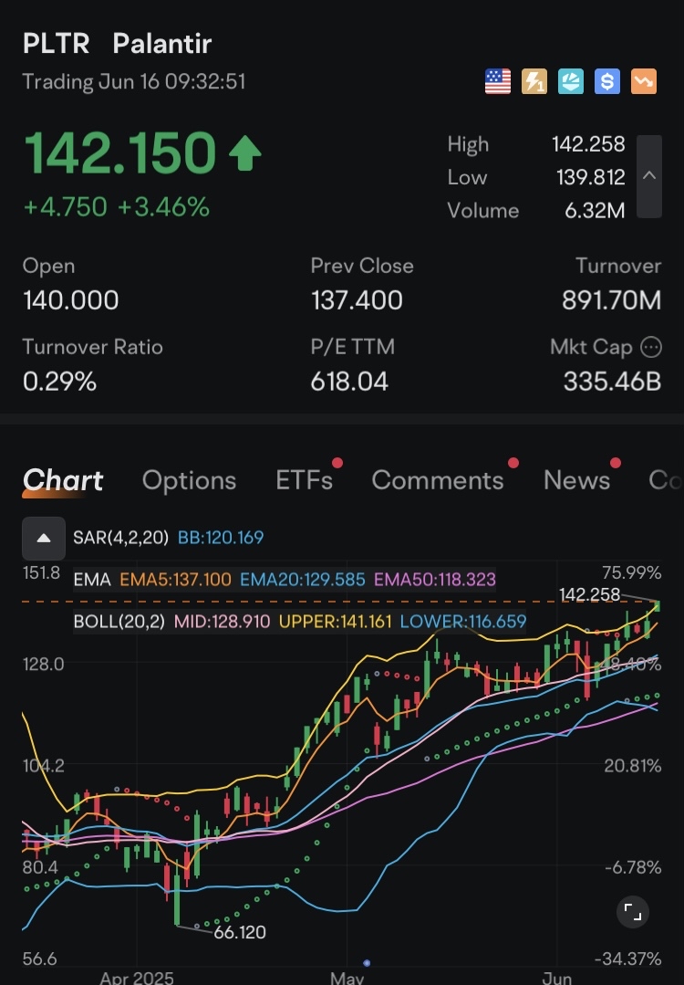The height and width of the screenshot is (985, 684).
Task: Tap the 142.258 high marker on chart
Action: (589, 594)
